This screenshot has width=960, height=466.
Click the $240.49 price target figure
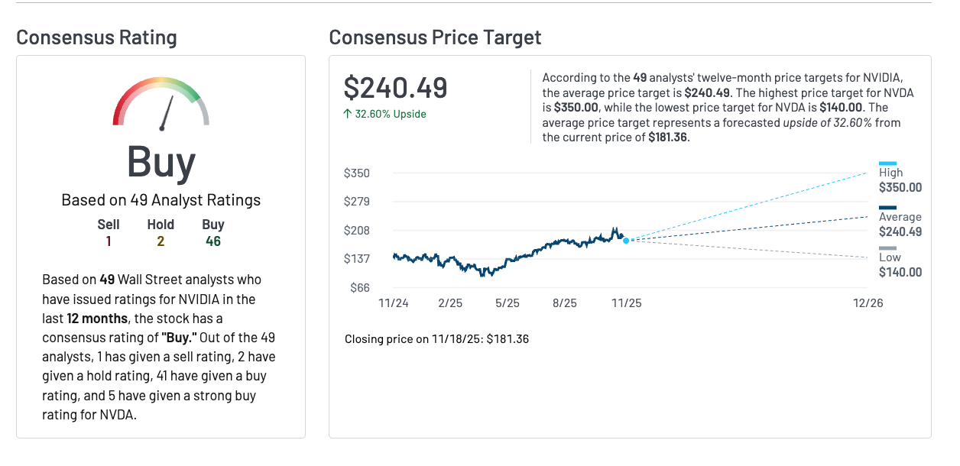tap(396, 88)
